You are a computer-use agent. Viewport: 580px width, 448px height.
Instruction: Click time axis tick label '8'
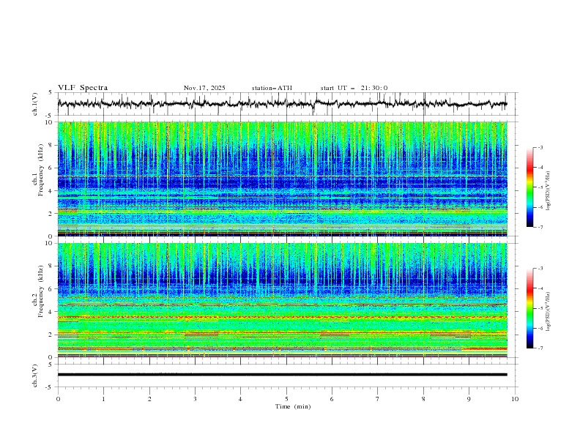point(423,399)
